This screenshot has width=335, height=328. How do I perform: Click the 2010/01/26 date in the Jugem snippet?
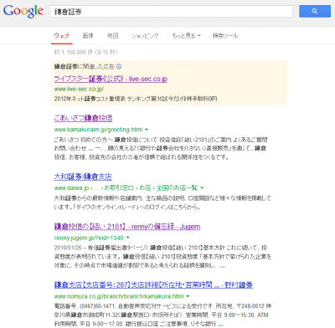click(x=68, y=248)
